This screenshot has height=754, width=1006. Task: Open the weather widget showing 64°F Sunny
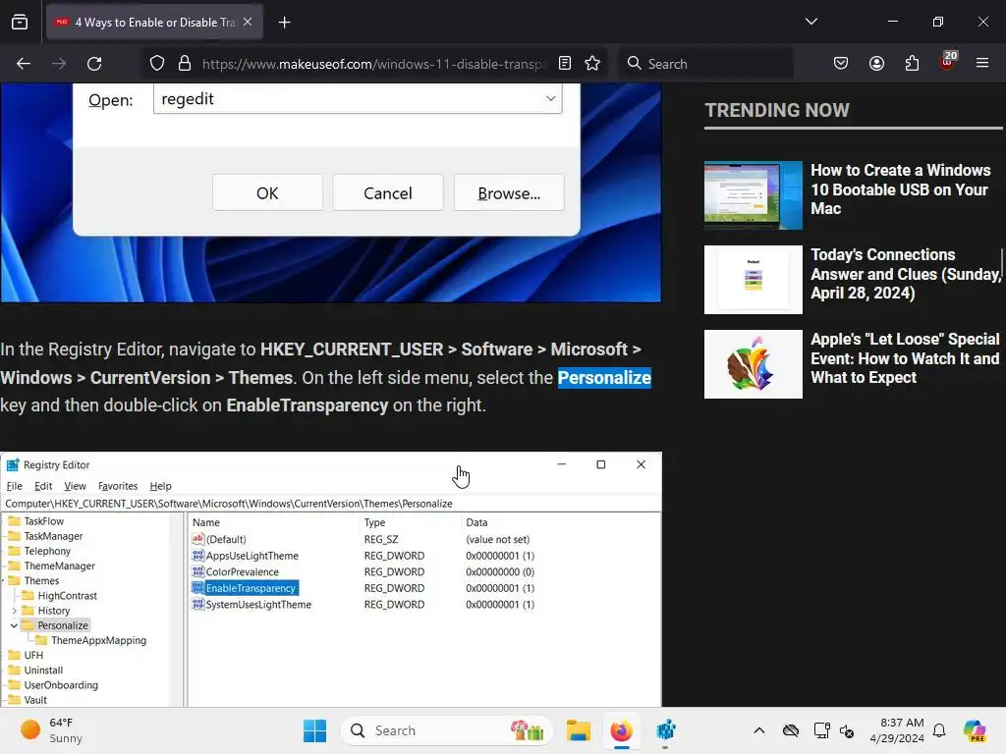click(51, 730)
